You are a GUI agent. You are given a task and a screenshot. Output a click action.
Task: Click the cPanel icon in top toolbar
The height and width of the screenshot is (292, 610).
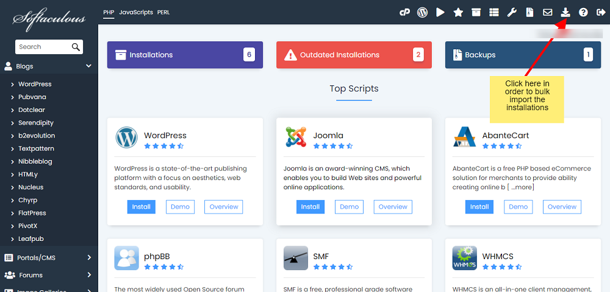point(404,12)
